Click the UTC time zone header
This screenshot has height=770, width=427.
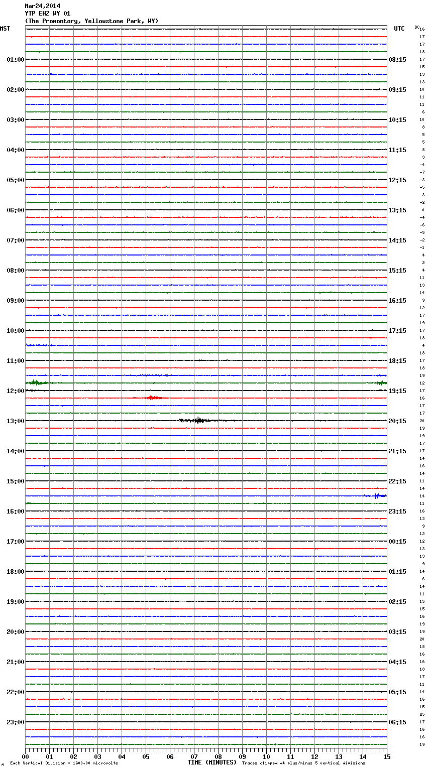[399, 29]
